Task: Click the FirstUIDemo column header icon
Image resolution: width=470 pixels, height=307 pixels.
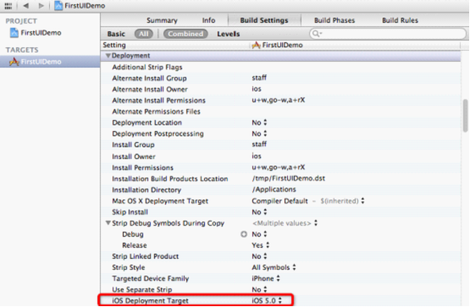Action: coord(256,45)
